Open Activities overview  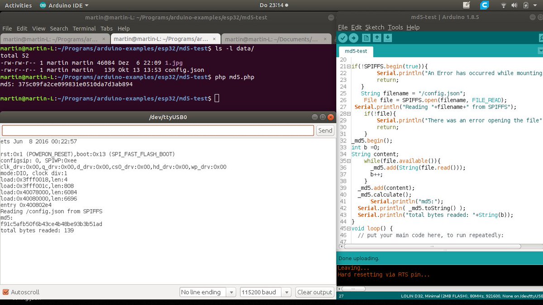(18, 5)
